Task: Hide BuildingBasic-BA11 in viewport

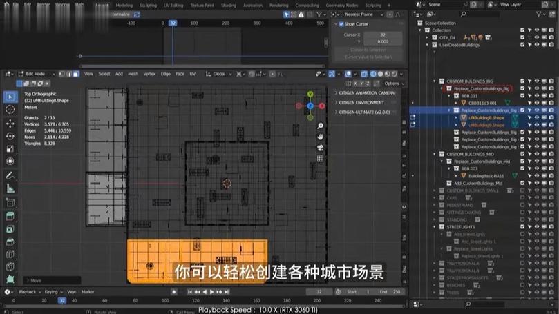Action: pyautogui.click(x=537, y=176)
